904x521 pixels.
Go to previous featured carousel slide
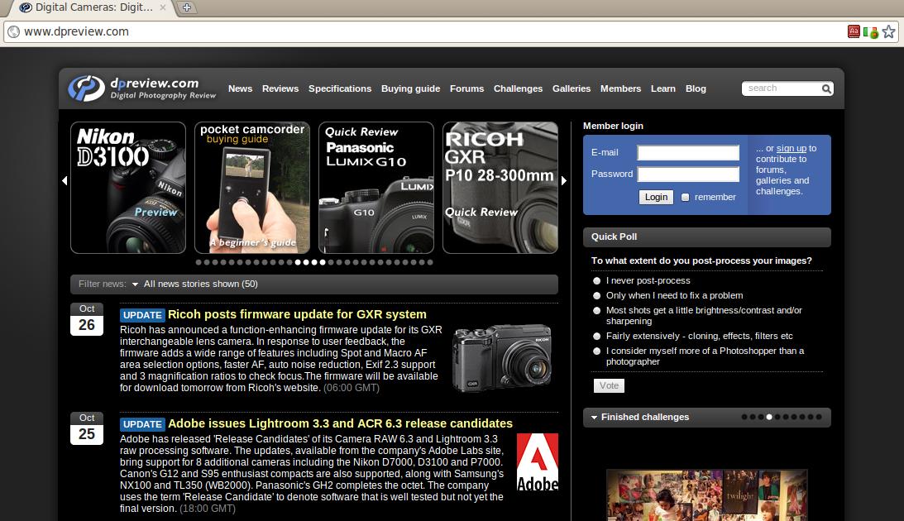[64, 181]
